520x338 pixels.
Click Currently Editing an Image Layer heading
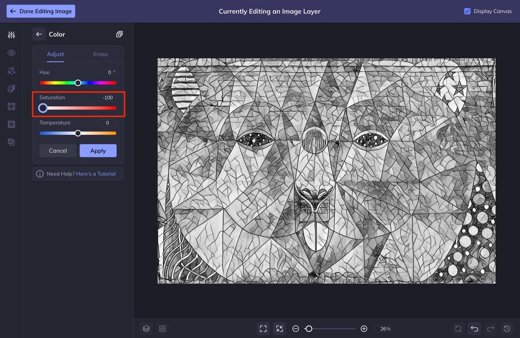click(269, 11)
